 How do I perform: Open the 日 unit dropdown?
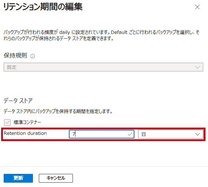point(171,134)
